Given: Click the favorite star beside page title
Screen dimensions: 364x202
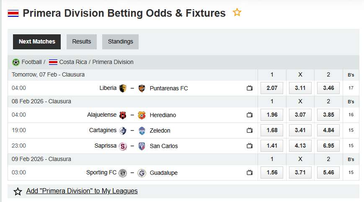Looking at the screenshot, I should [237, 13].
